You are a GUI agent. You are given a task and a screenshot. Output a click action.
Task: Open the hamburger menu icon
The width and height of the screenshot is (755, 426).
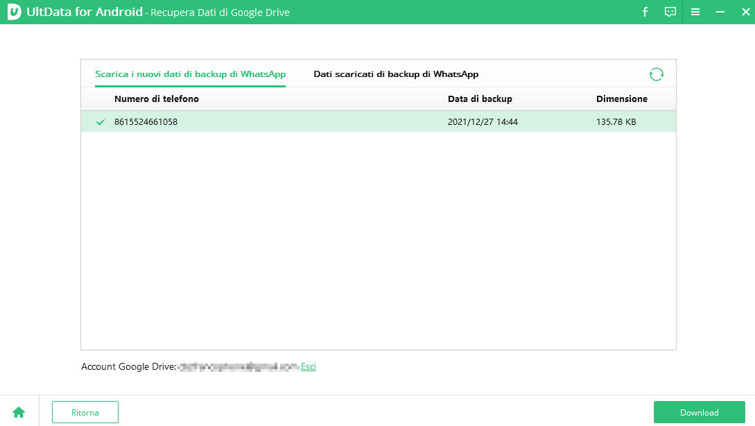point(695,12)
